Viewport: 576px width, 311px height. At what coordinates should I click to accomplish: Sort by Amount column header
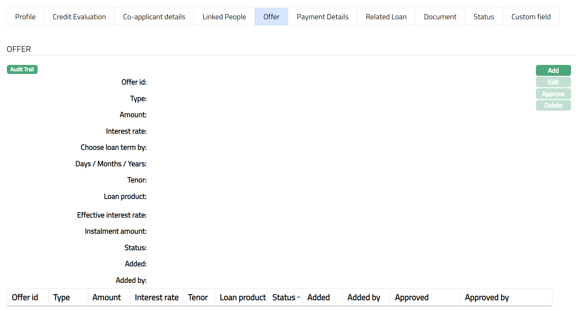tap(107, 298)
